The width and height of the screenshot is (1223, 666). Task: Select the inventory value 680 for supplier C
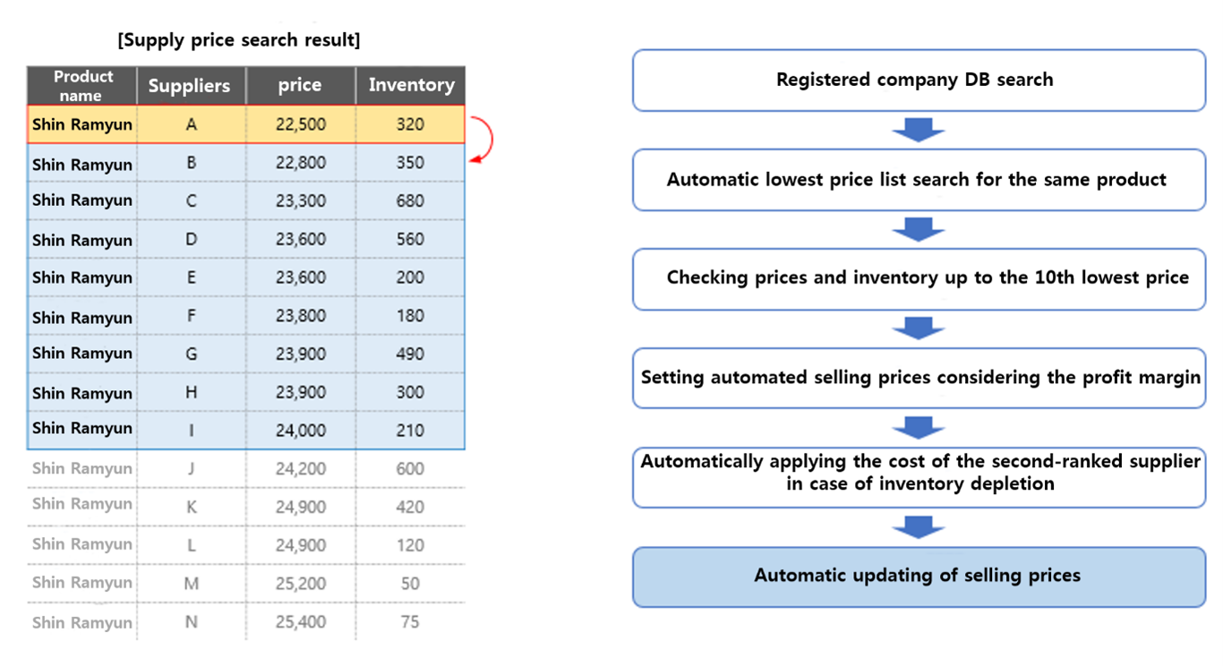[410, 201]
